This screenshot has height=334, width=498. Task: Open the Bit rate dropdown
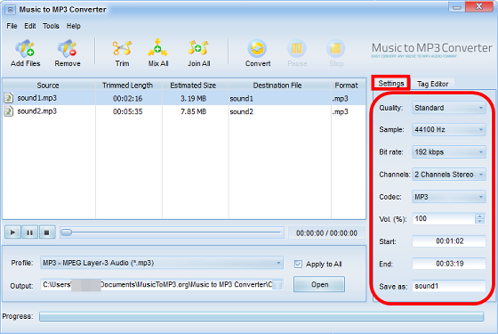pos(449,152)
